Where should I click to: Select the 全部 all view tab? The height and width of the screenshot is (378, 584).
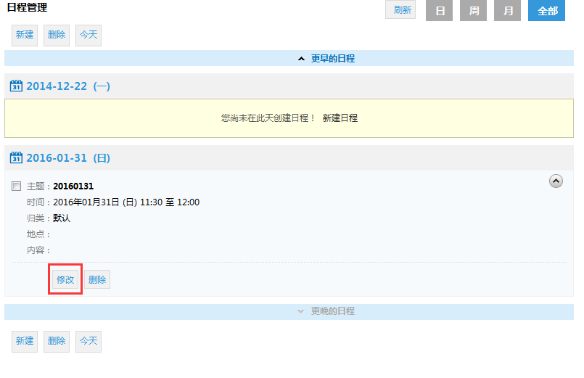[x=546, y=11]
